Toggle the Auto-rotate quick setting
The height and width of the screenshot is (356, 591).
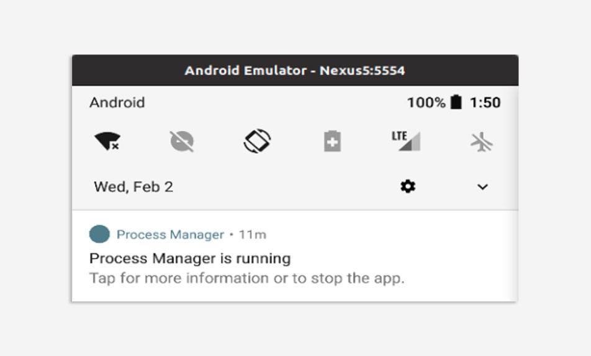(257, 141)
